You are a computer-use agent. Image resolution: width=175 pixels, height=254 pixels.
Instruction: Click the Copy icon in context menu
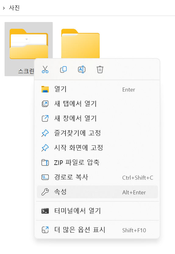coord(63,69)
